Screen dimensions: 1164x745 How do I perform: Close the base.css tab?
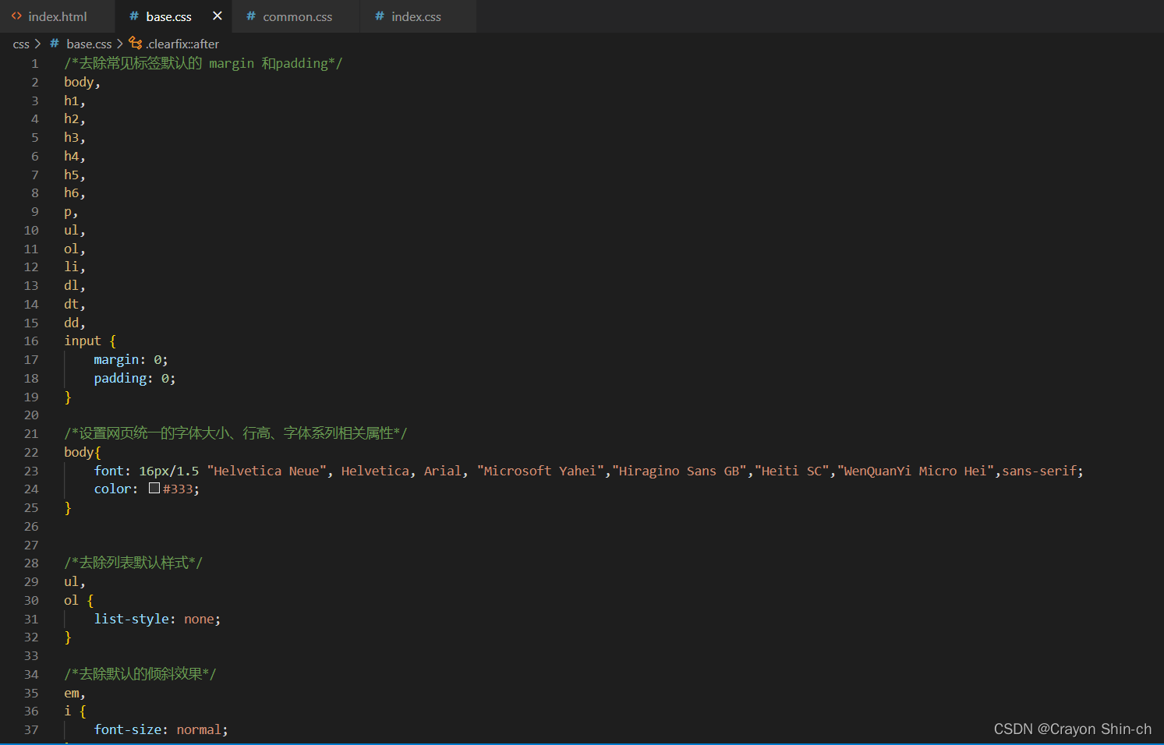(x=218, y=16)
